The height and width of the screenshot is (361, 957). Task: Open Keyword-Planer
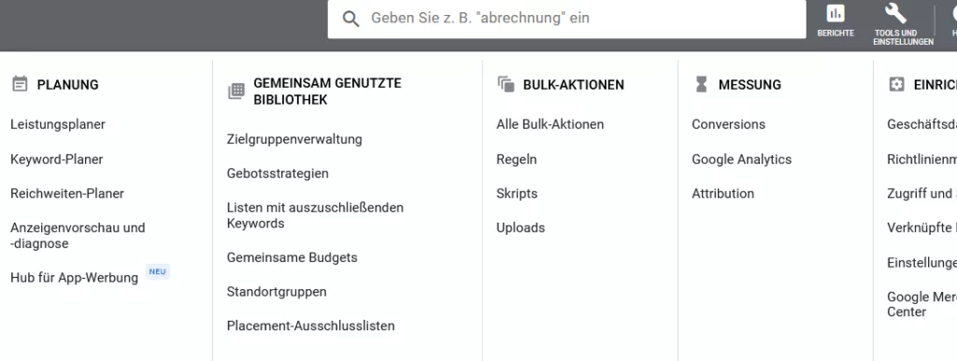click(57, 159)
